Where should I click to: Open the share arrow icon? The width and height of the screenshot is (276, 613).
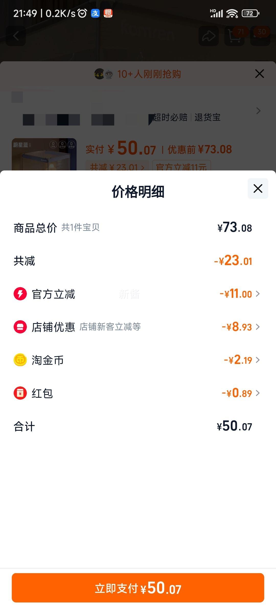pos(209,36)
